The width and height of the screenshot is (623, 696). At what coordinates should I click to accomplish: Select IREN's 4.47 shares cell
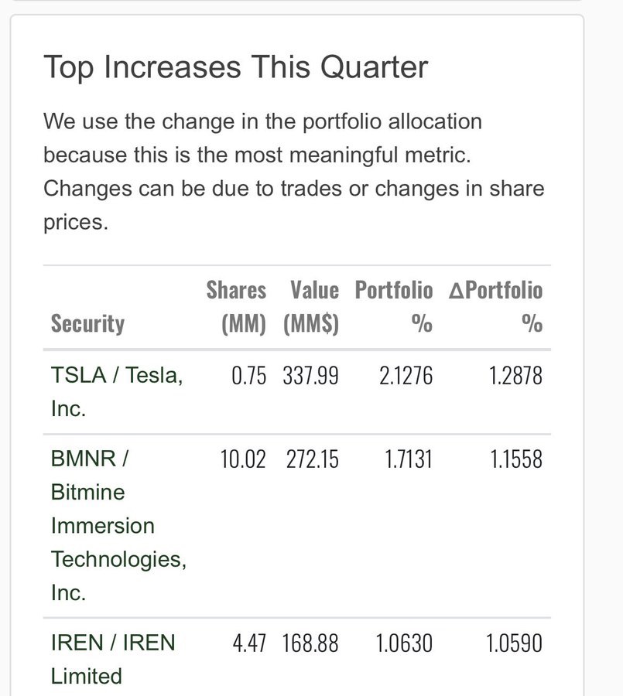click(249, 643)
